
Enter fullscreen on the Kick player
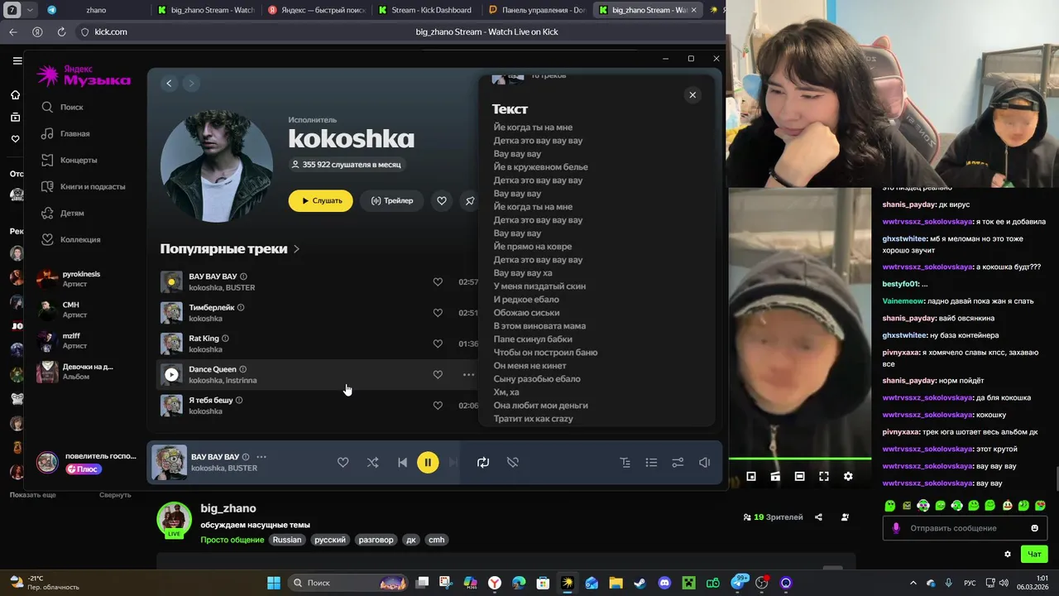(824, 476)
